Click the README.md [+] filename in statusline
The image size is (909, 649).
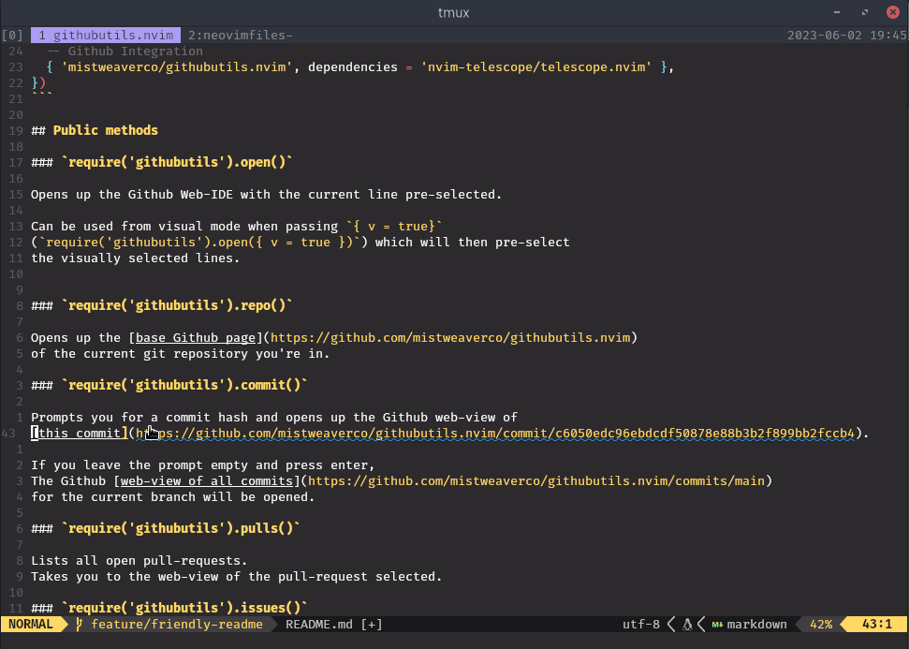point(334,624)
